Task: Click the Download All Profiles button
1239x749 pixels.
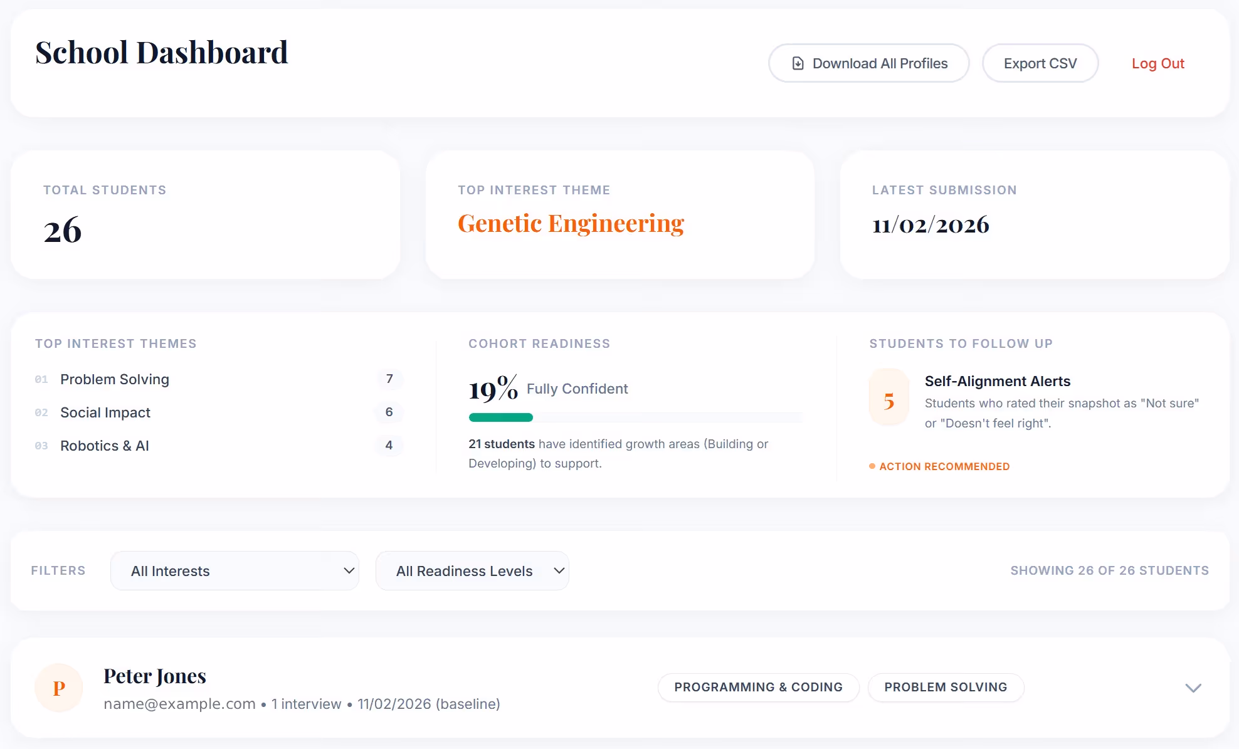Action: point(868,63)
